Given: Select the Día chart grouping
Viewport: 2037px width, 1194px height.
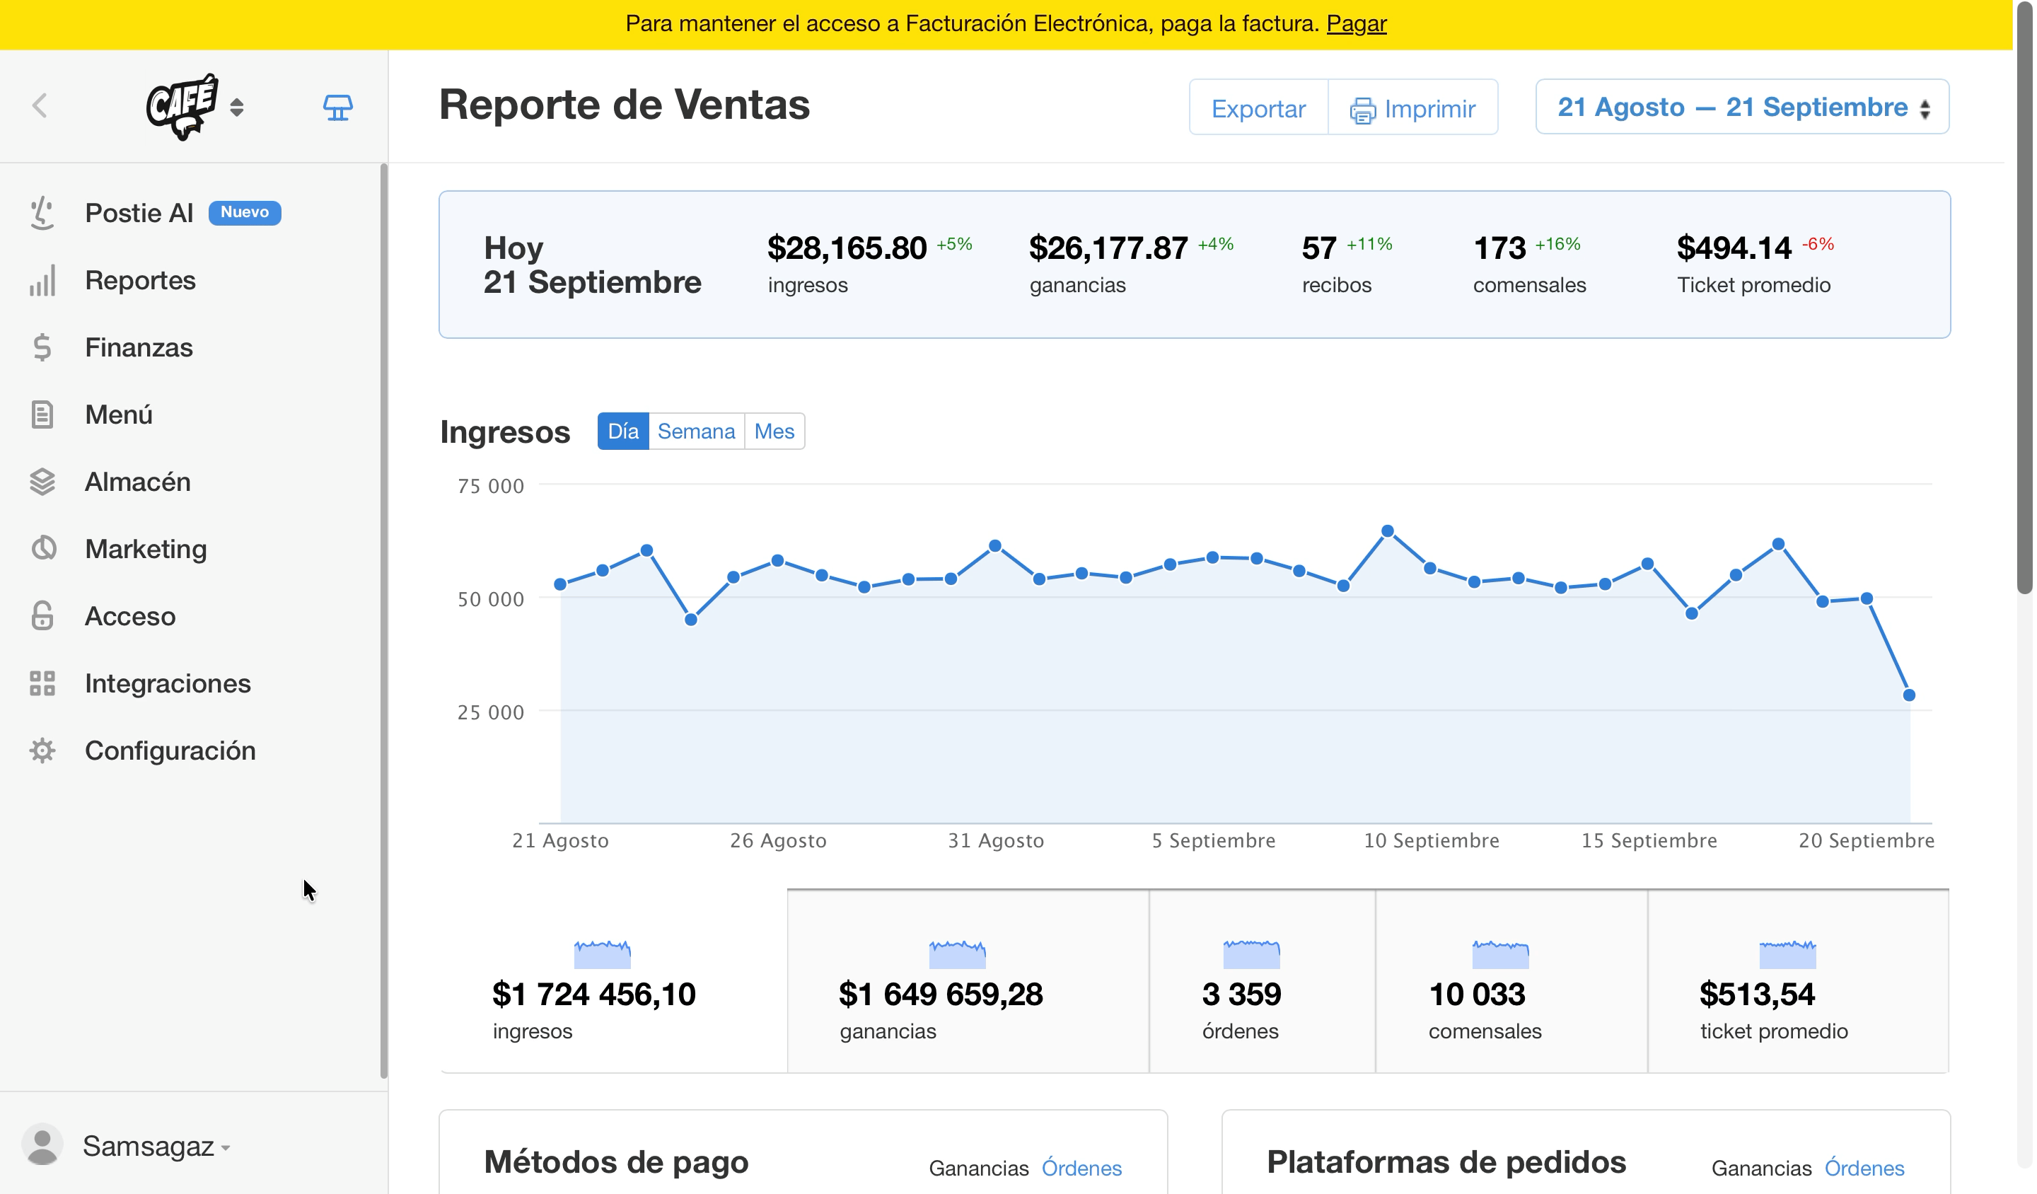Looking at the screenshot, I should point(623,431).
